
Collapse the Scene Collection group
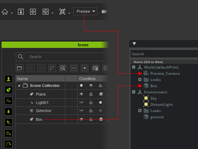click(19, 86)
